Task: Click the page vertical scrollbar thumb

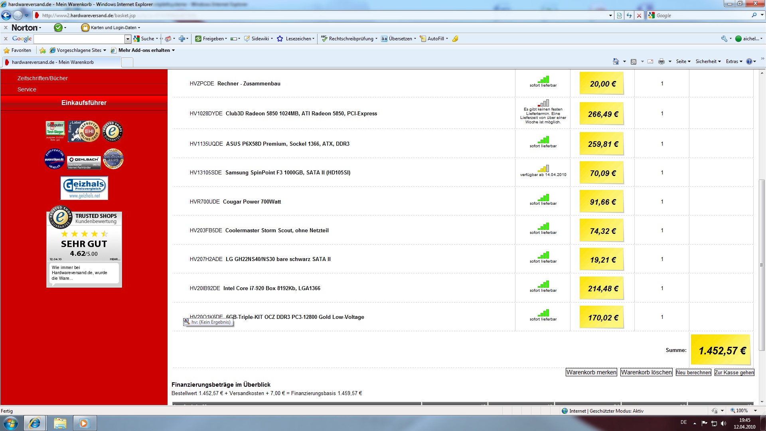Action: pos(762,265)
